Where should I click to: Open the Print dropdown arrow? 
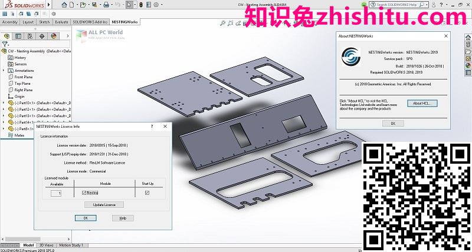tap(112, 5)
